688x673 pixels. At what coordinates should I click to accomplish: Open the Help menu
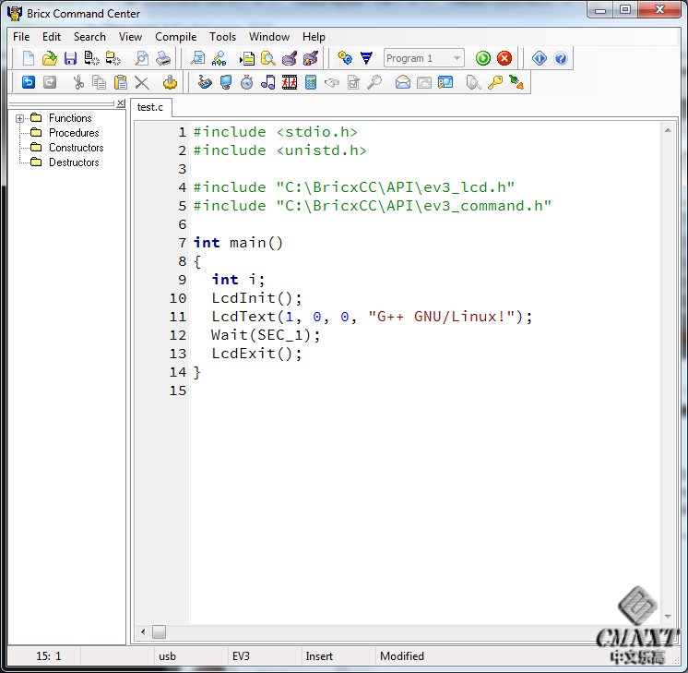click(314, 37)
